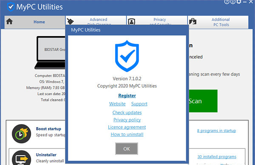The height and width of the screenshot is (165, 255).
Task: Click the Boost startup clock icon
Action: click(x=21, y=134)
